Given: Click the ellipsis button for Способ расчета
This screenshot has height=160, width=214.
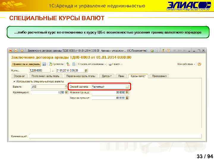Looking at the screenshot, I should 127,87.
